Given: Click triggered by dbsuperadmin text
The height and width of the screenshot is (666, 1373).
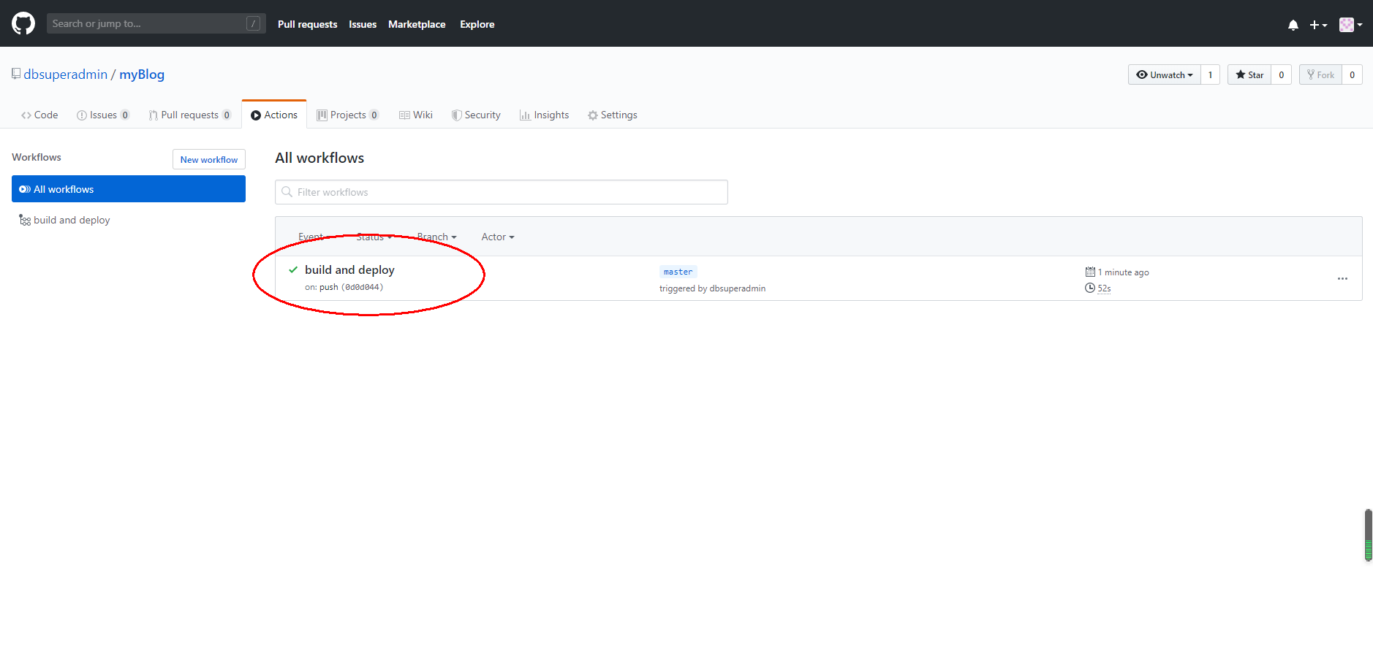Looking at the screenshot, I should 713,288.
